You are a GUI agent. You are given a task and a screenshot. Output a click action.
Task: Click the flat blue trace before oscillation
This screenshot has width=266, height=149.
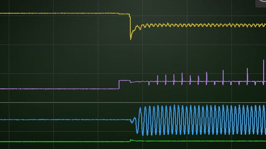tap(63, 120)
